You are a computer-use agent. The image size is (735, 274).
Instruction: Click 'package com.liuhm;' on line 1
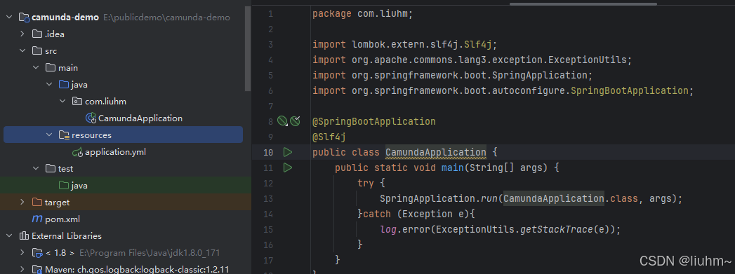coord(363,14)
